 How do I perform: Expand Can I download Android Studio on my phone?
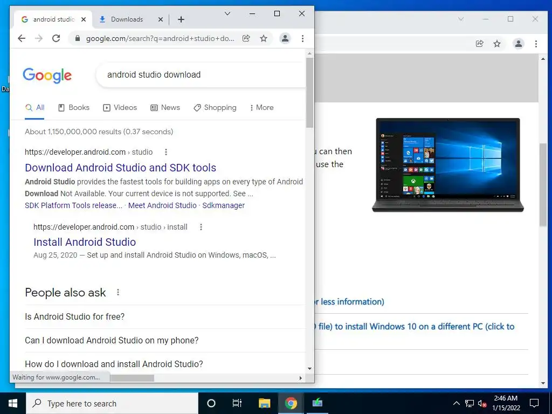tap(165, 341)
